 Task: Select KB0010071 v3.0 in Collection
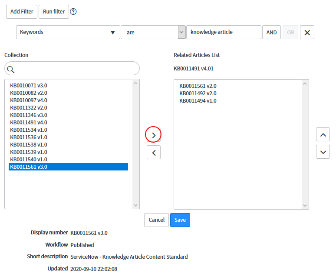tap(29, 86)
